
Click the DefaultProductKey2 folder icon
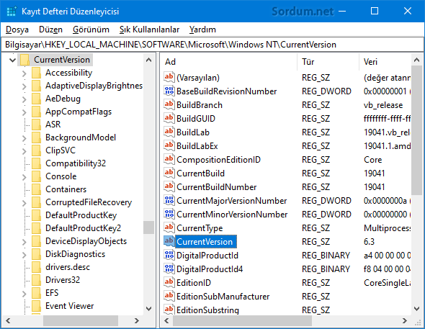[36, 228]
